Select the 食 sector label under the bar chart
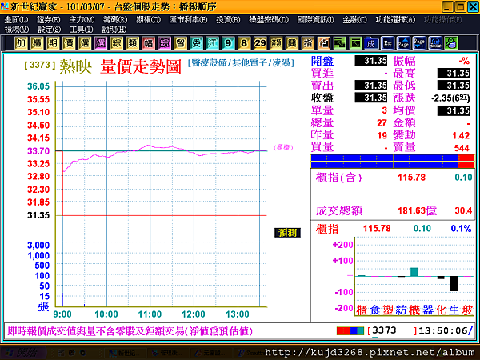 tap(374, 310)
